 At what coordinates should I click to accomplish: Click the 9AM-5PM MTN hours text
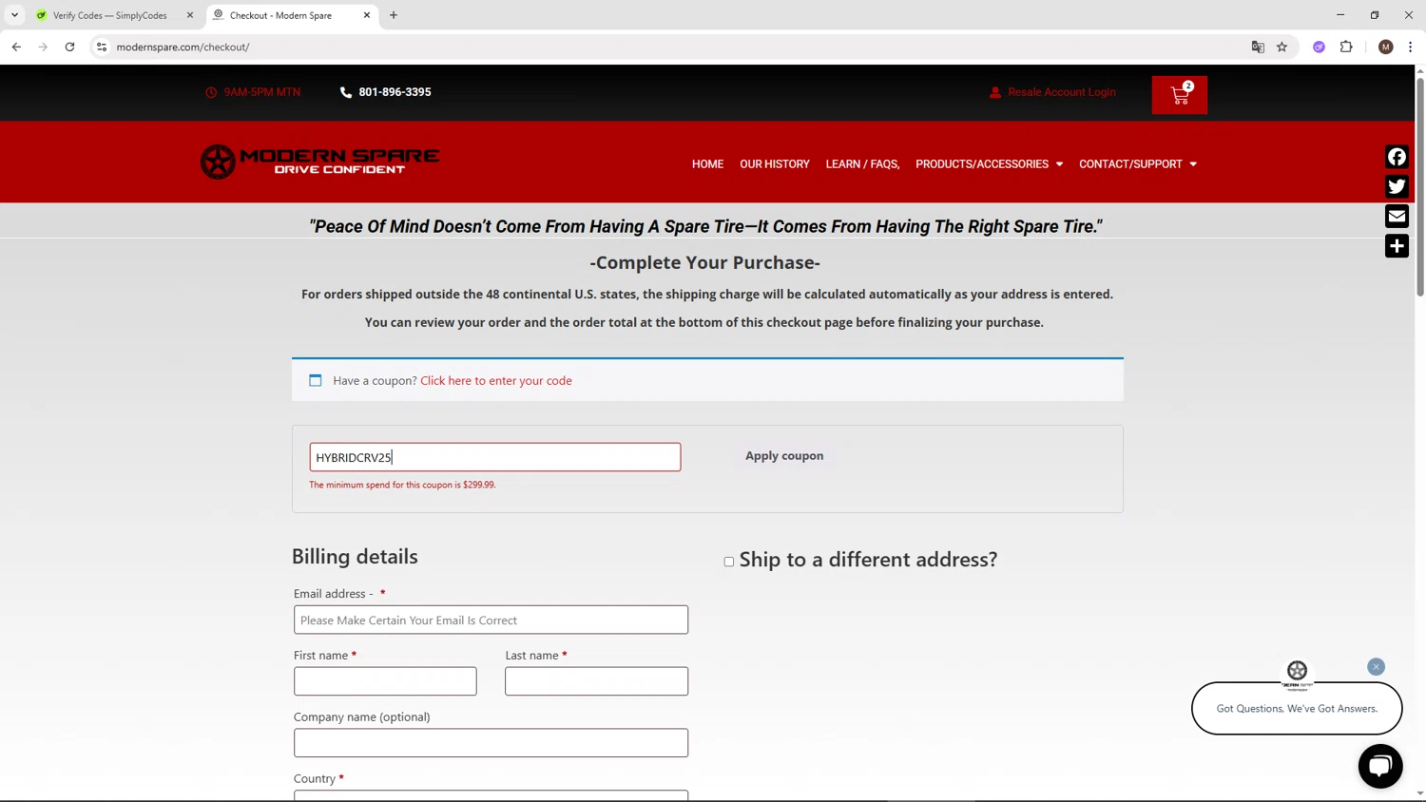261,92
